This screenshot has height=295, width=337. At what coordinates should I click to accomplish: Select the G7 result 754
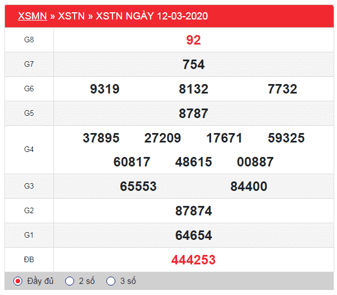tap(193, 65)
